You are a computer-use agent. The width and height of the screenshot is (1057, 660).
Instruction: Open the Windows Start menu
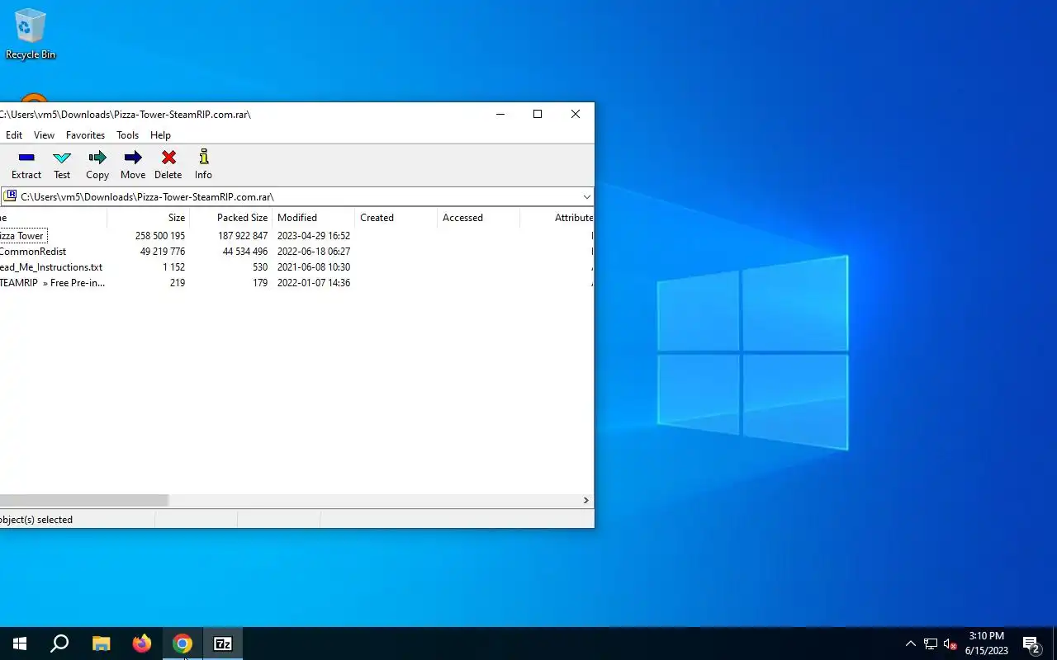(20, 643)
